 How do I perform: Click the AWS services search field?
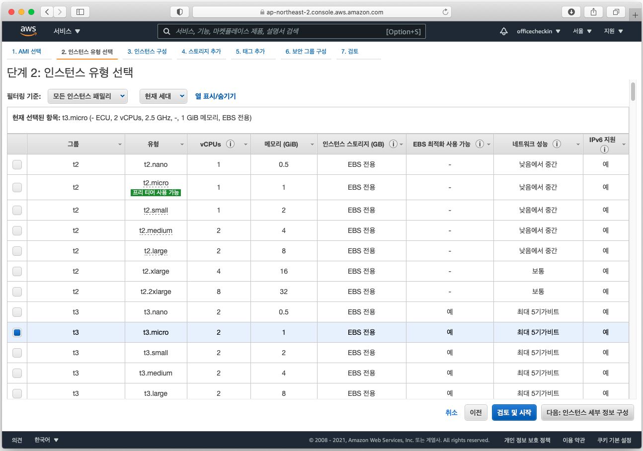point(292,31)
